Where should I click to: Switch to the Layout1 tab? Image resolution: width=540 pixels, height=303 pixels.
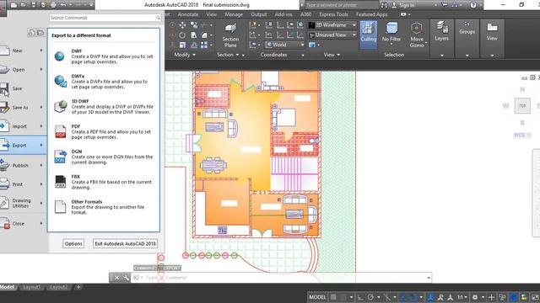click(32, 287)
